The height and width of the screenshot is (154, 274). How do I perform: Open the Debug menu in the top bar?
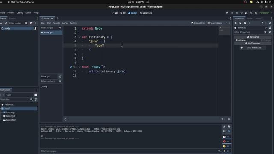tap(20, 13)
